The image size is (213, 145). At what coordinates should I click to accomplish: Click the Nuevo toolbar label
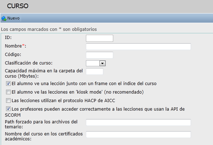(13, 18)
